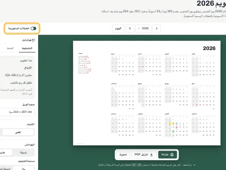Click the أبريل month grid in the preview

tap(123, 64)
